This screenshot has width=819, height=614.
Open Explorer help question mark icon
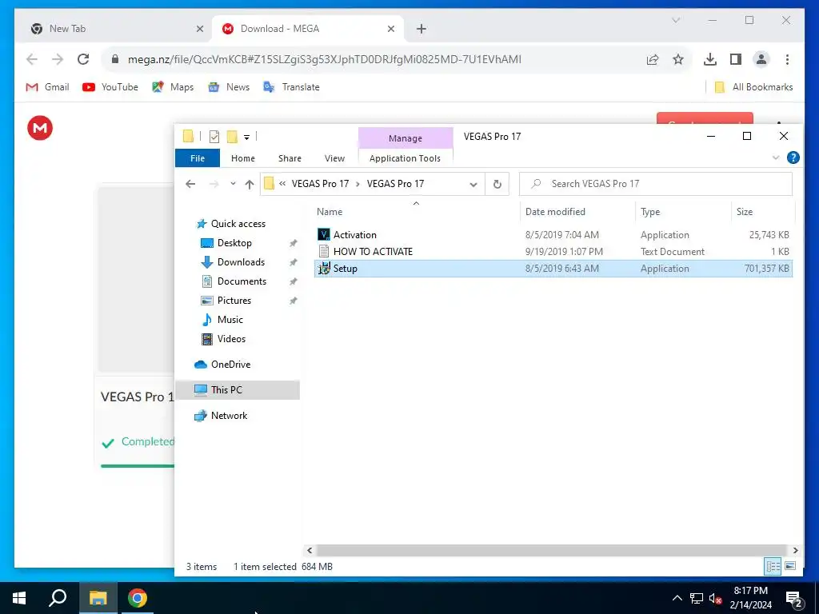[x=793, y=157]
